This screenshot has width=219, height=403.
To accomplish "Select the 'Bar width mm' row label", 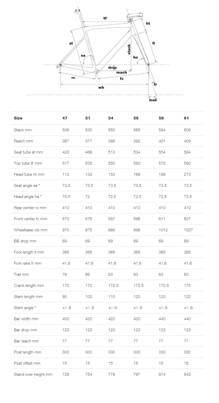I will coord(26,319).
